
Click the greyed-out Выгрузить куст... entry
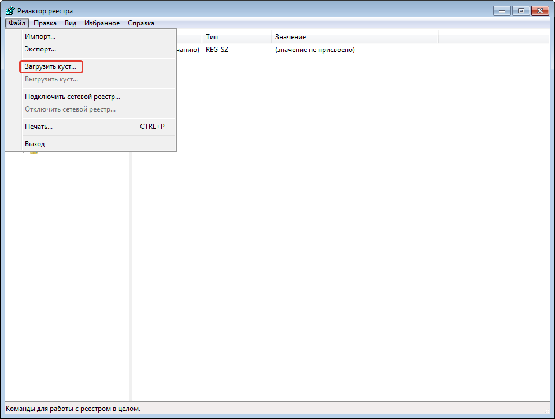51,79
